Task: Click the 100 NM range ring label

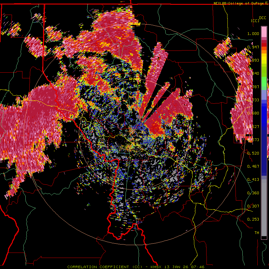Action: pyautogui.click(x=134, y=24)
